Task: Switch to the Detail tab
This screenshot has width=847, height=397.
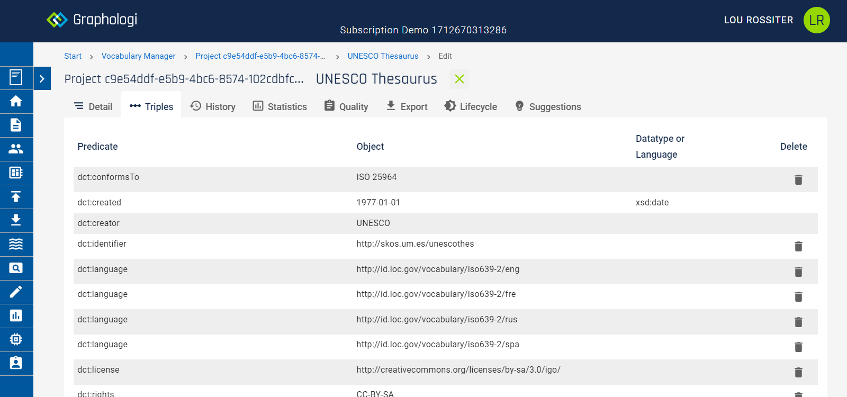Action: [93, 106]
